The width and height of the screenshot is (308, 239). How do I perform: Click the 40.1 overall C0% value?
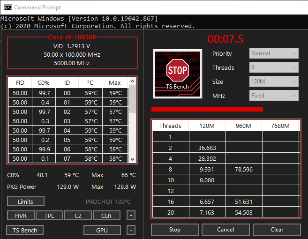click(x=42, y=175)
